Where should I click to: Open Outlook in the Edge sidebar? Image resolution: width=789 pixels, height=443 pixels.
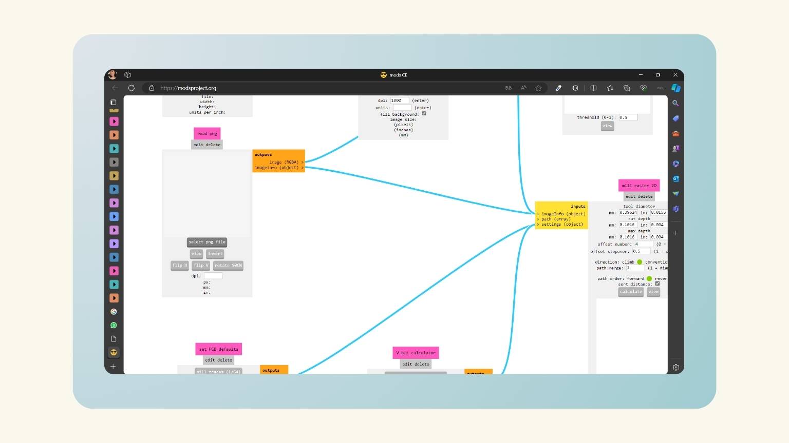click(x=676, y=179)
